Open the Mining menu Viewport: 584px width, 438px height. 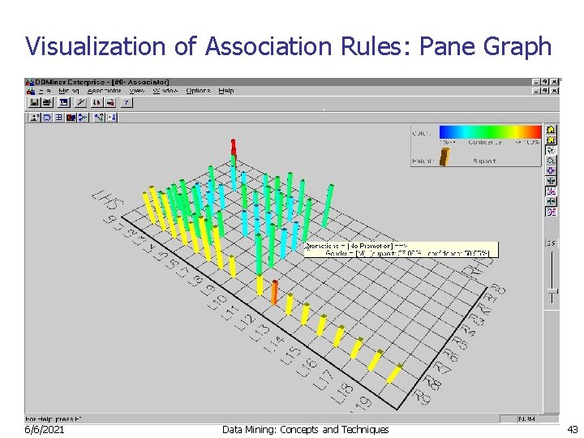pyautogui.click(x=69, y=91)
